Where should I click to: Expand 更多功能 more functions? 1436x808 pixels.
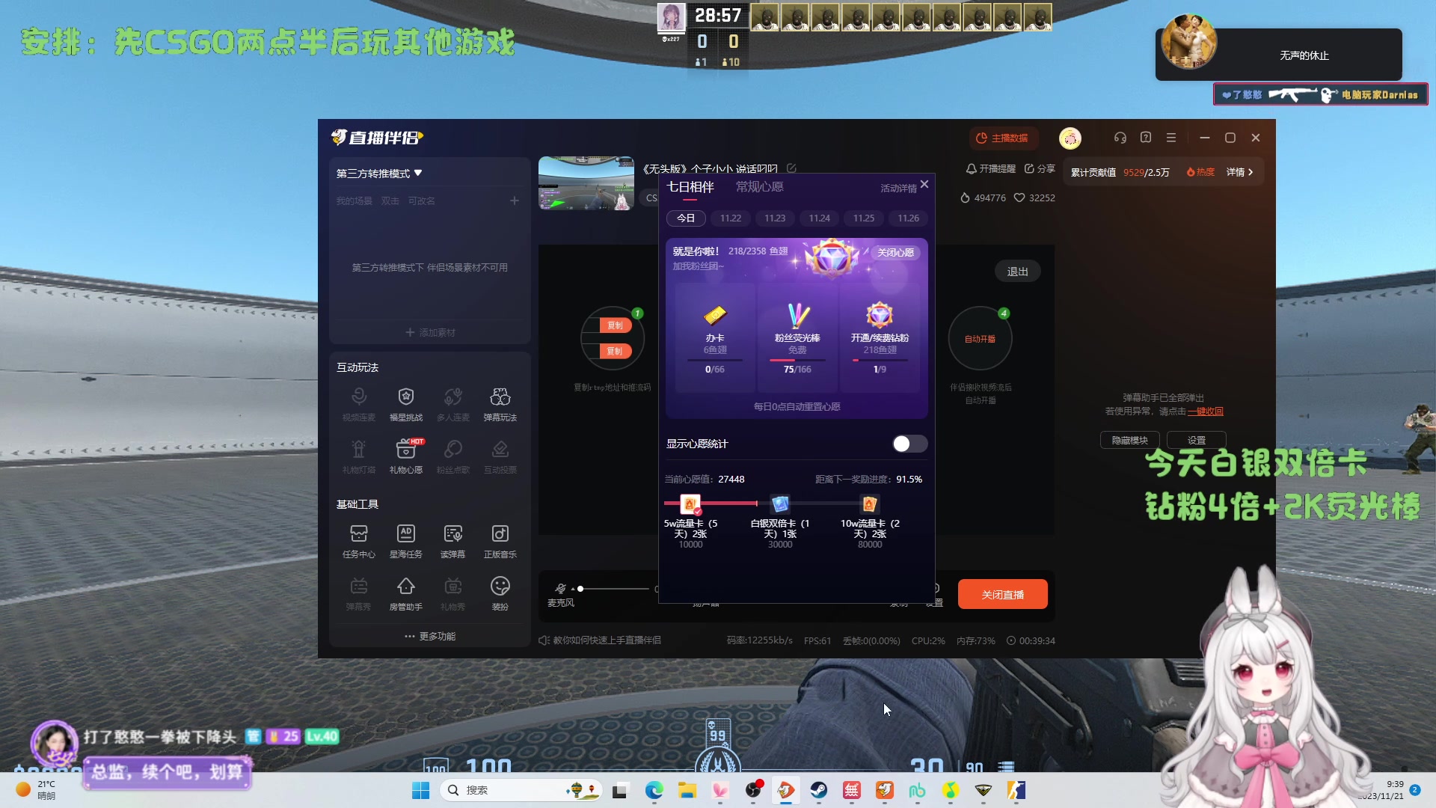pos(430,636)
